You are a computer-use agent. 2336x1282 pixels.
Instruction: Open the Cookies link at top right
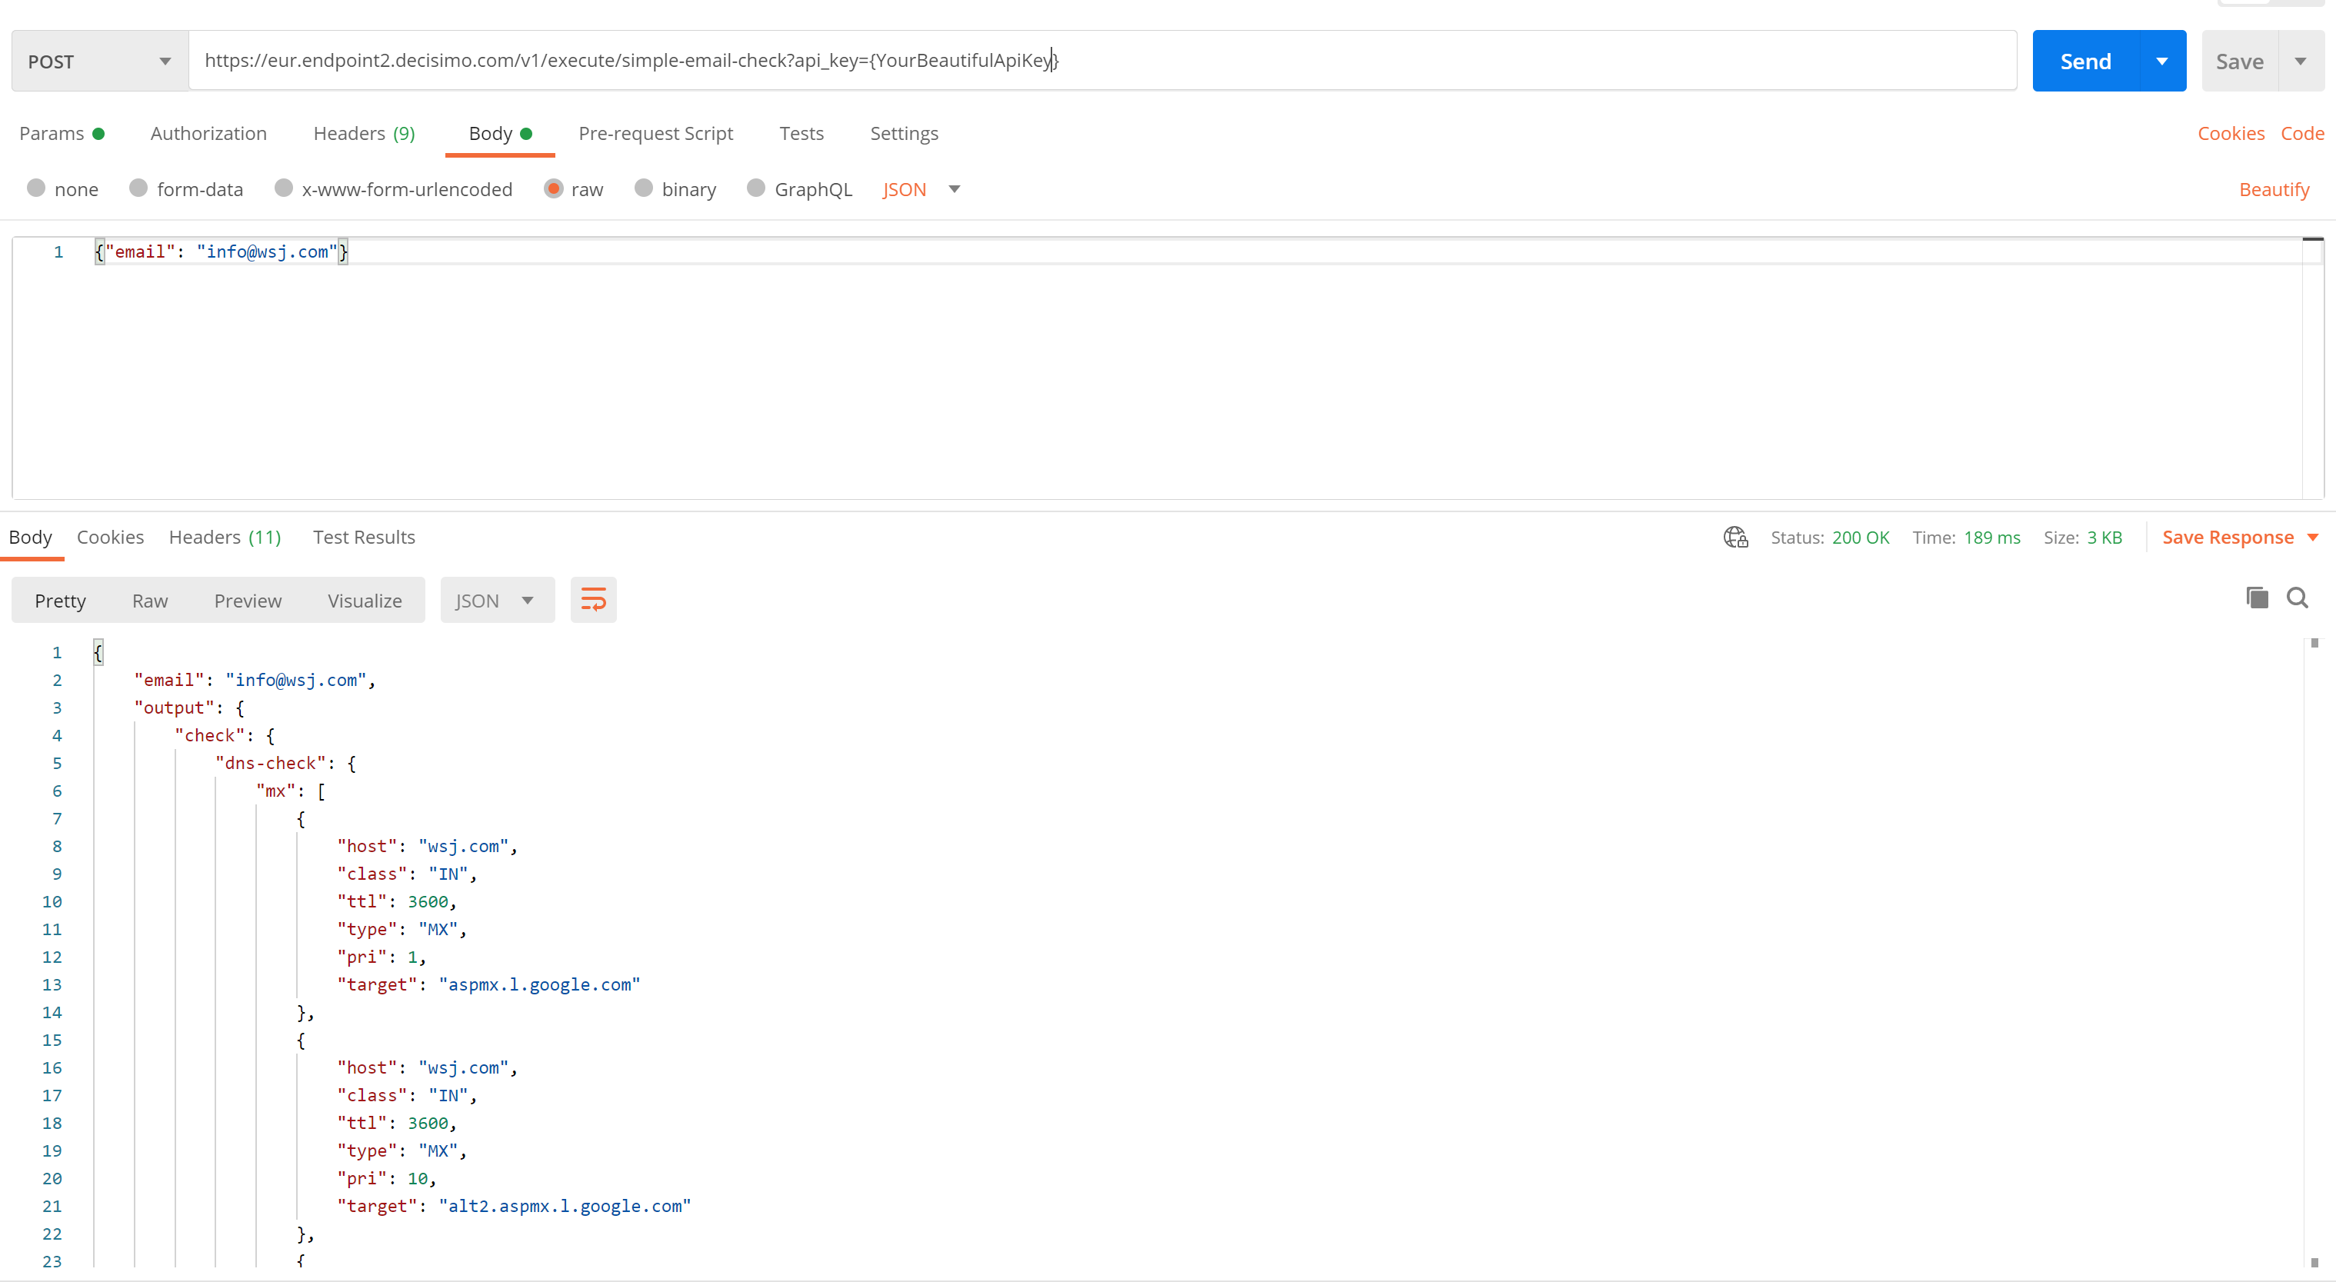pyautogui.click(x=2231, y=133)
